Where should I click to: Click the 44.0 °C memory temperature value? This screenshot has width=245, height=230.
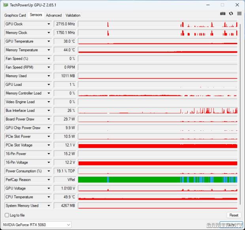pyautogui.click(x=65, y=50)
